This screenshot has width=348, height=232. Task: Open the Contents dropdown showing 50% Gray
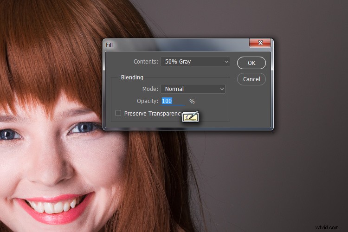[x=195, y=62]
